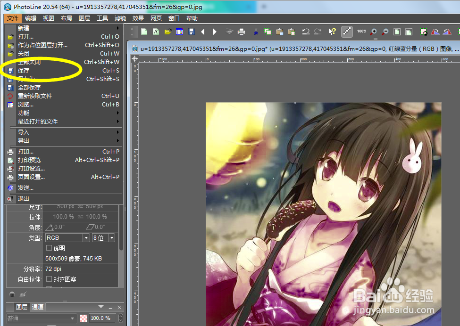Screen dimensions: 460x326
Task: Click the layer opacity 100.0 % field
Action: [102, 318]
